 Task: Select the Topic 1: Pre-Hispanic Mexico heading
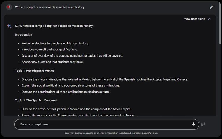click(35, 71)
